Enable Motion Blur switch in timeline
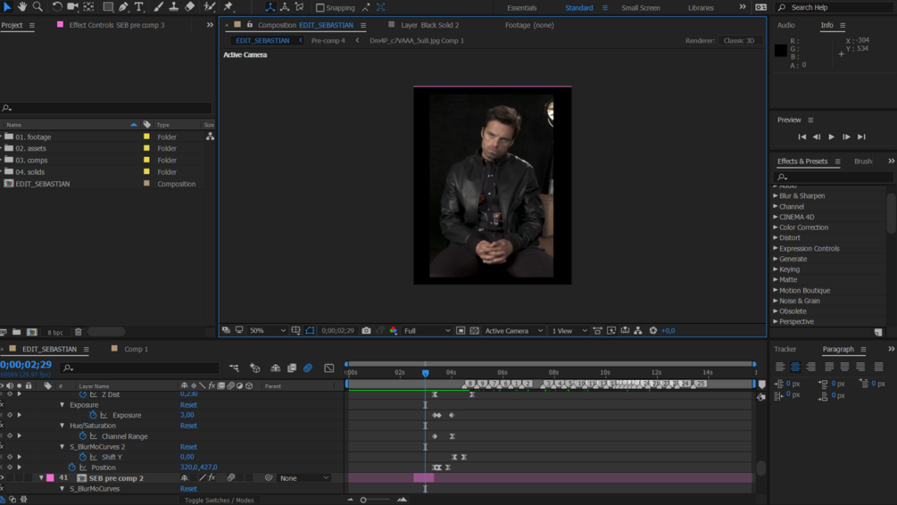The width and height of the screenshot is (897, 505). click(308, 368)
